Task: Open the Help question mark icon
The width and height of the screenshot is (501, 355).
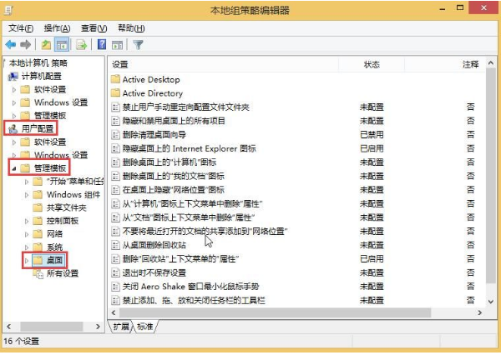Action: click(102, 44)
